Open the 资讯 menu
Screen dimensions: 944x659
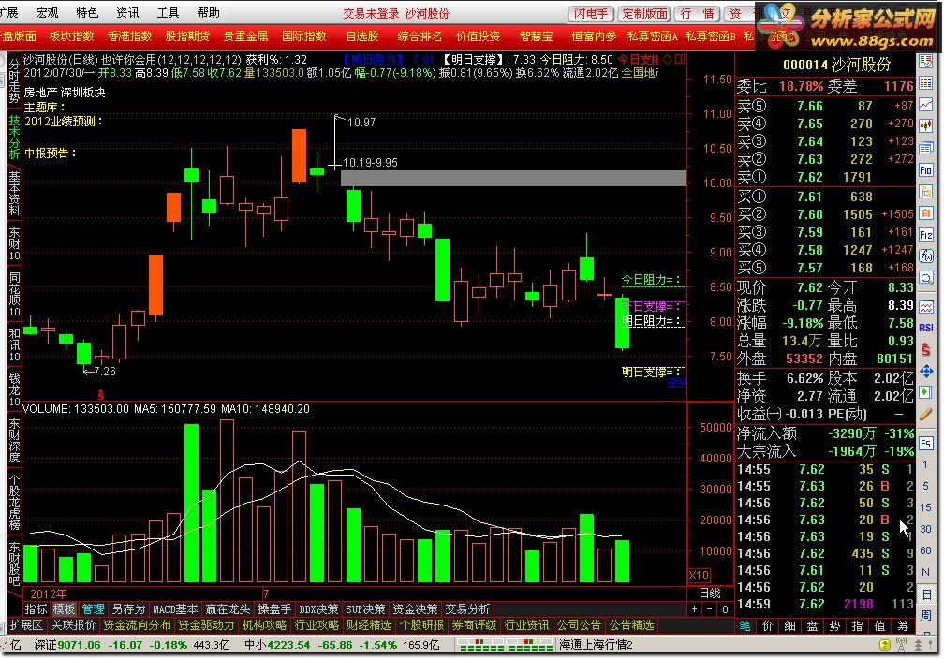pos(127,13)
